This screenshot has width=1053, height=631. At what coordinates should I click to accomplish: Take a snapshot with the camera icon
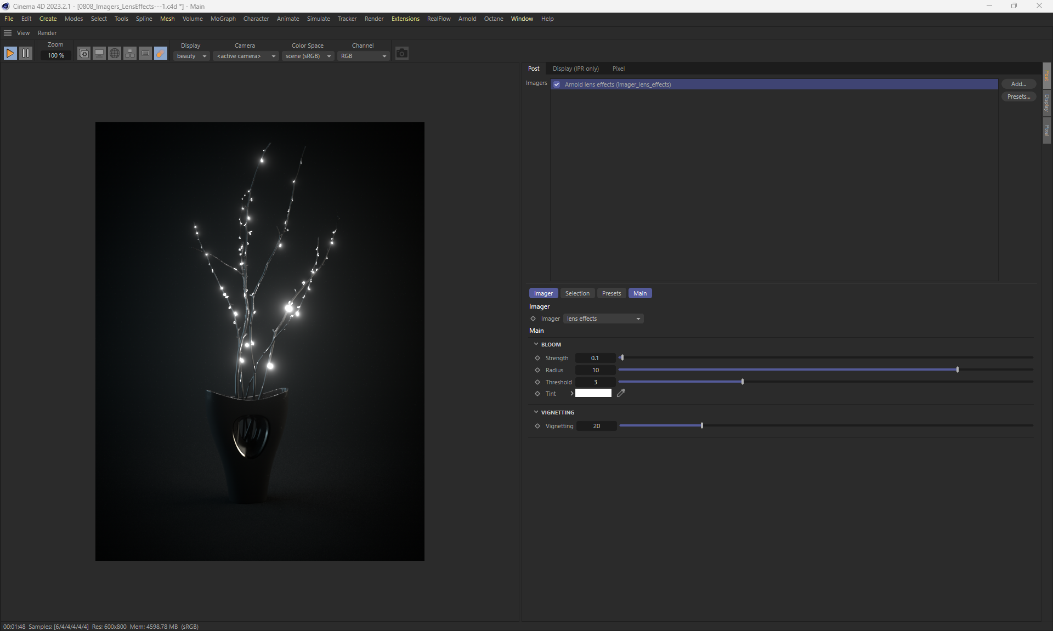tap(402, 53)
